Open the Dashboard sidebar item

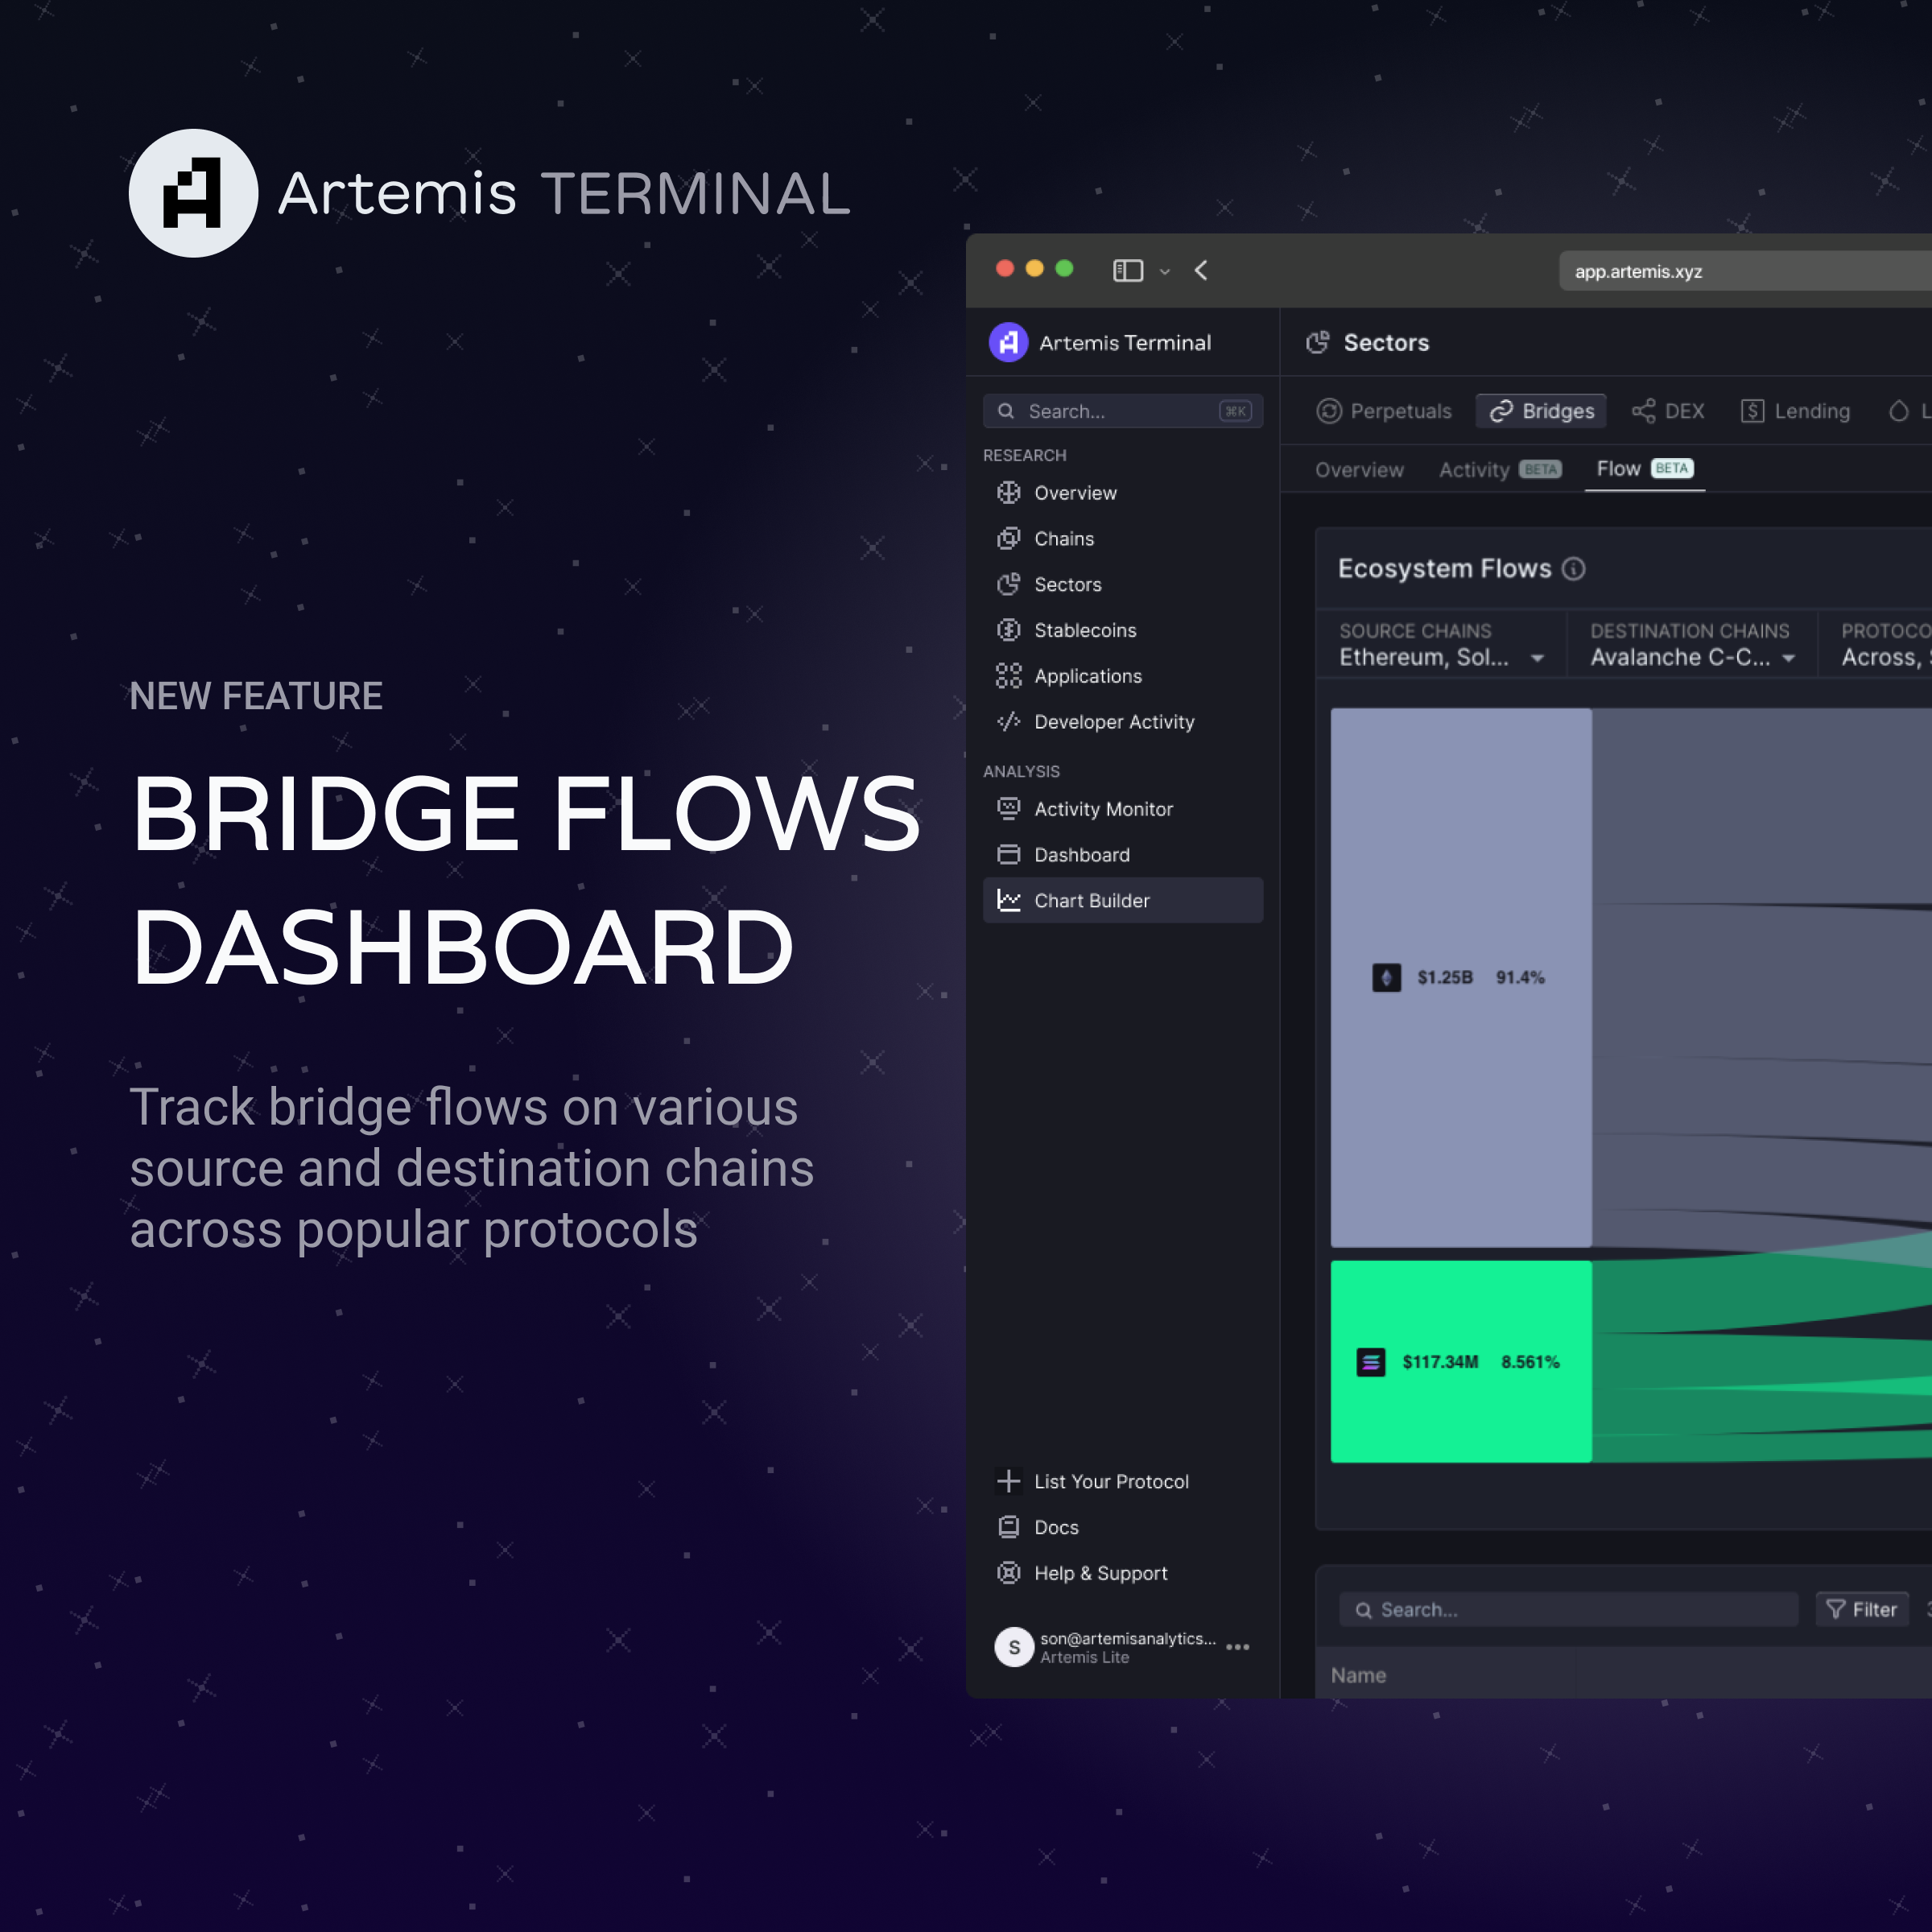tap(1122, 855)
